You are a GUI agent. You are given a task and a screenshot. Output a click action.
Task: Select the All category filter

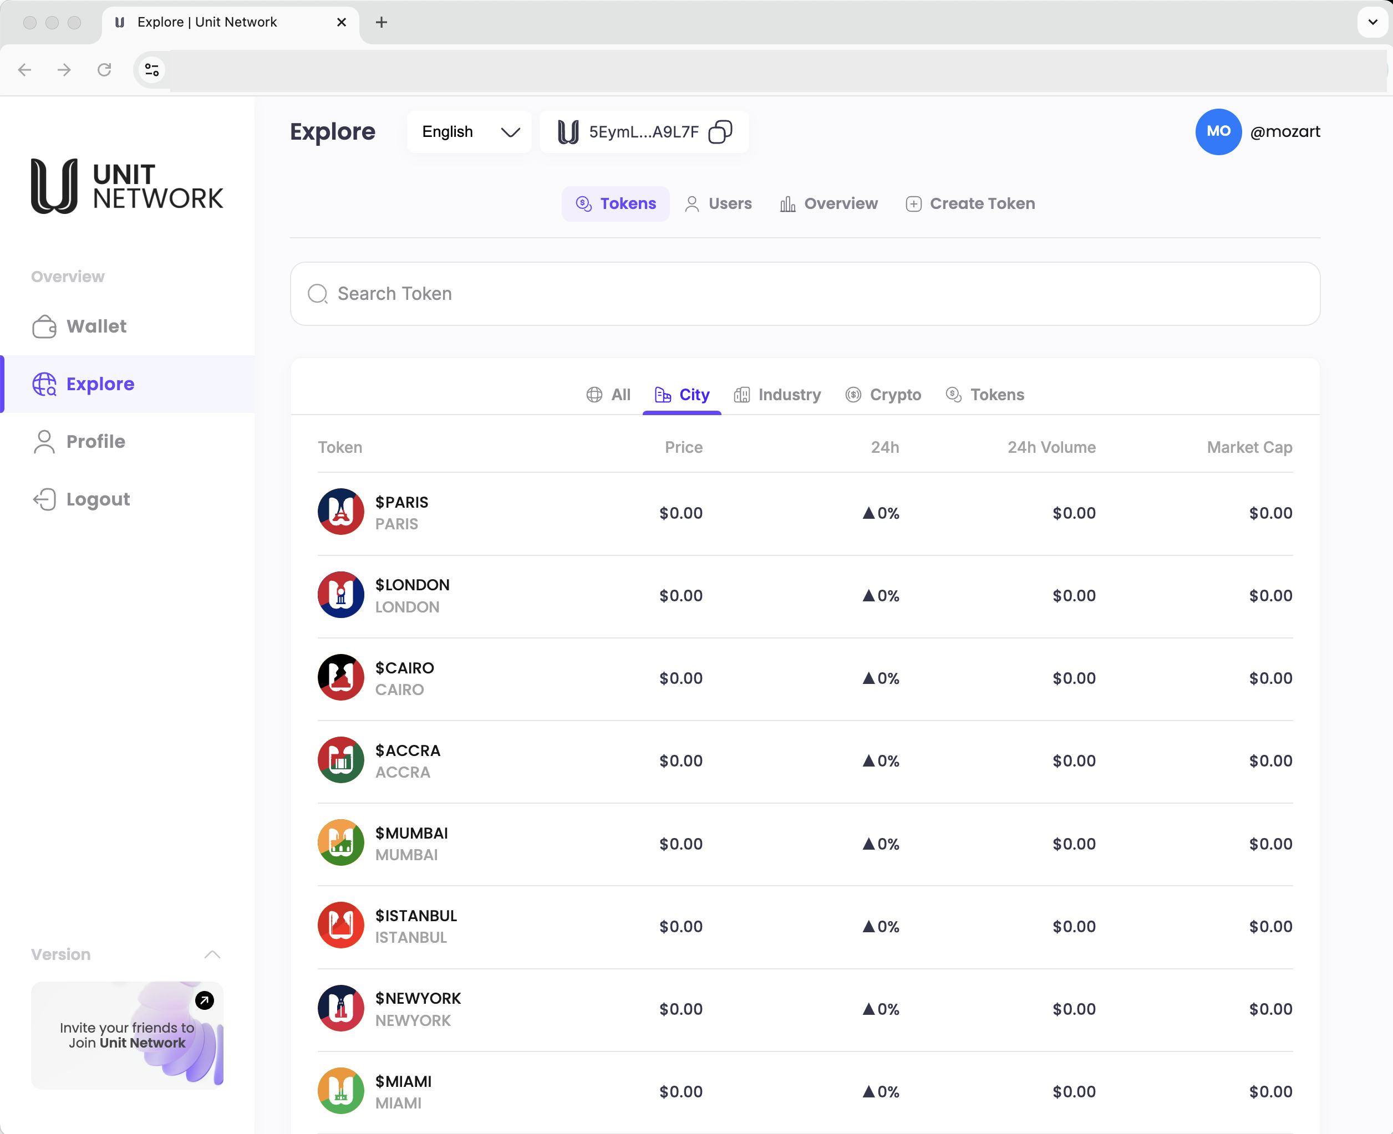point(608,395)
